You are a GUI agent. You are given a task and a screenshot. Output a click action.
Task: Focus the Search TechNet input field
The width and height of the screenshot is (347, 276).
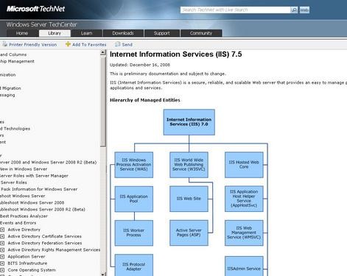[x=236, y=10]
